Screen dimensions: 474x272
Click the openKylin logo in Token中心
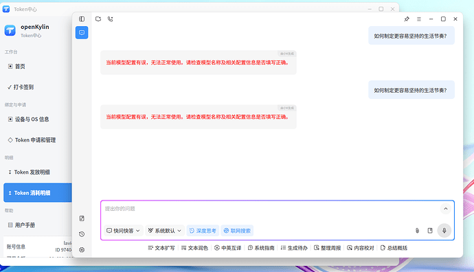(x=10, y=30)
